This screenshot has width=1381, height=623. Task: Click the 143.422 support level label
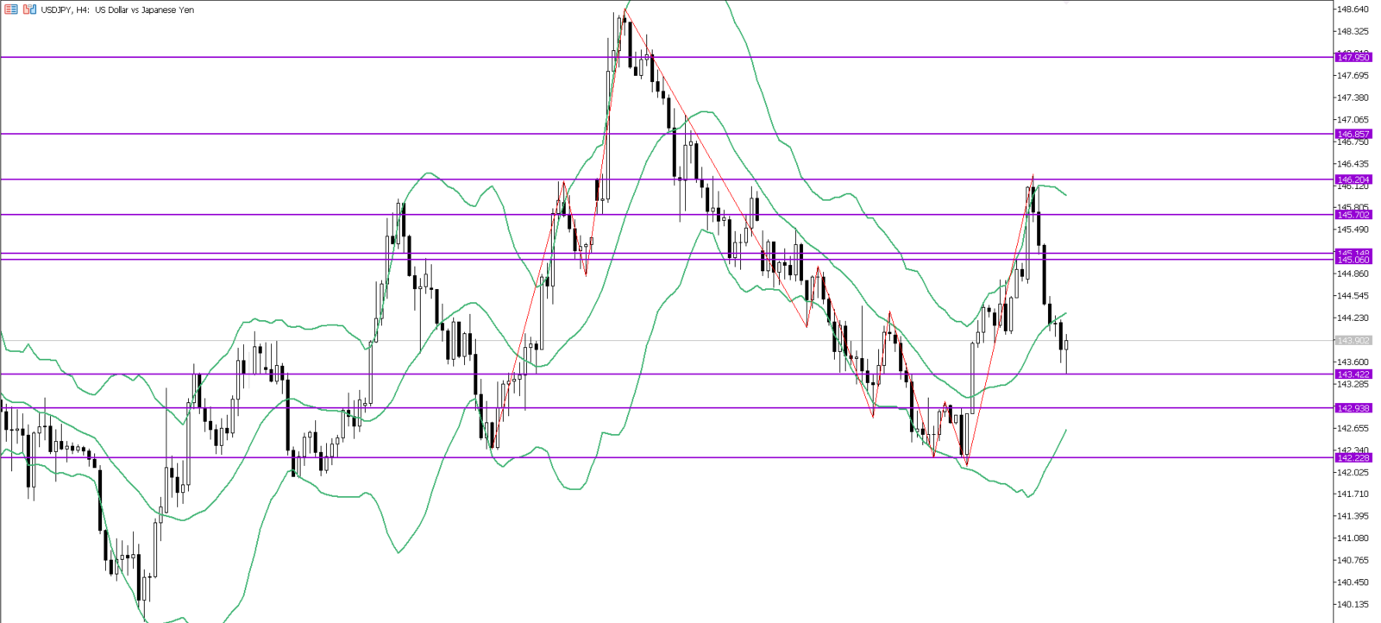click(1353, 374)
